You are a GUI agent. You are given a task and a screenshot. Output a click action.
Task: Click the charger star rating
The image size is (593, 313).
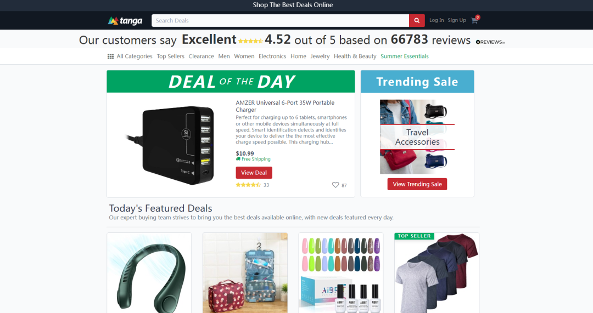pyautogui.click(x=248, y=185)
